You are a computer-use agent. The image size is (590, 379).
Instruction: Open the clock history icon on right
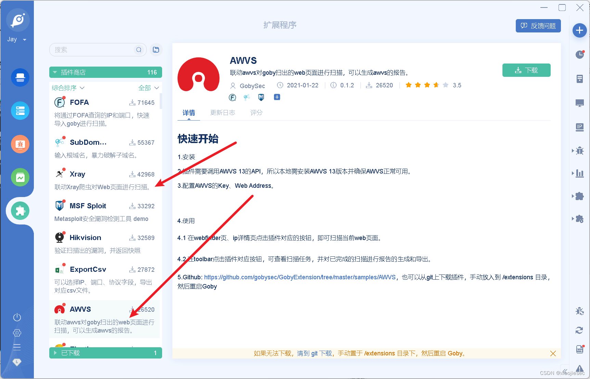(x=580, y=54)
